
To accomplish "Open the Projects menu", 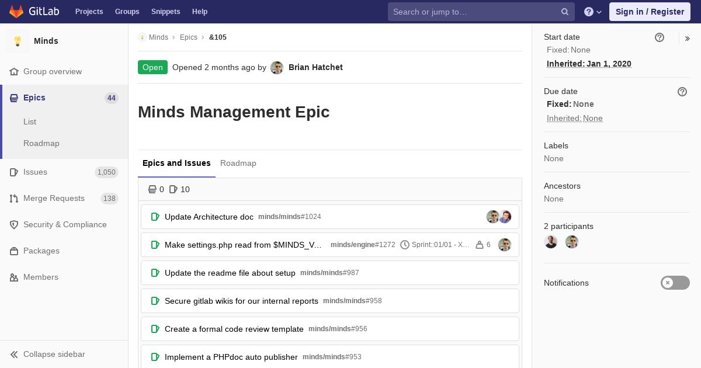I will [x=89, y=12].
